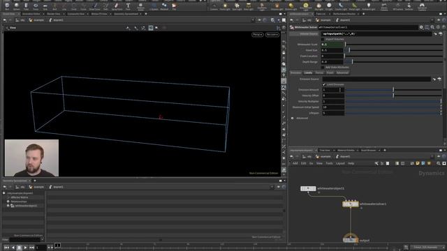Jump to last frame on playbar

pos(31,248)
